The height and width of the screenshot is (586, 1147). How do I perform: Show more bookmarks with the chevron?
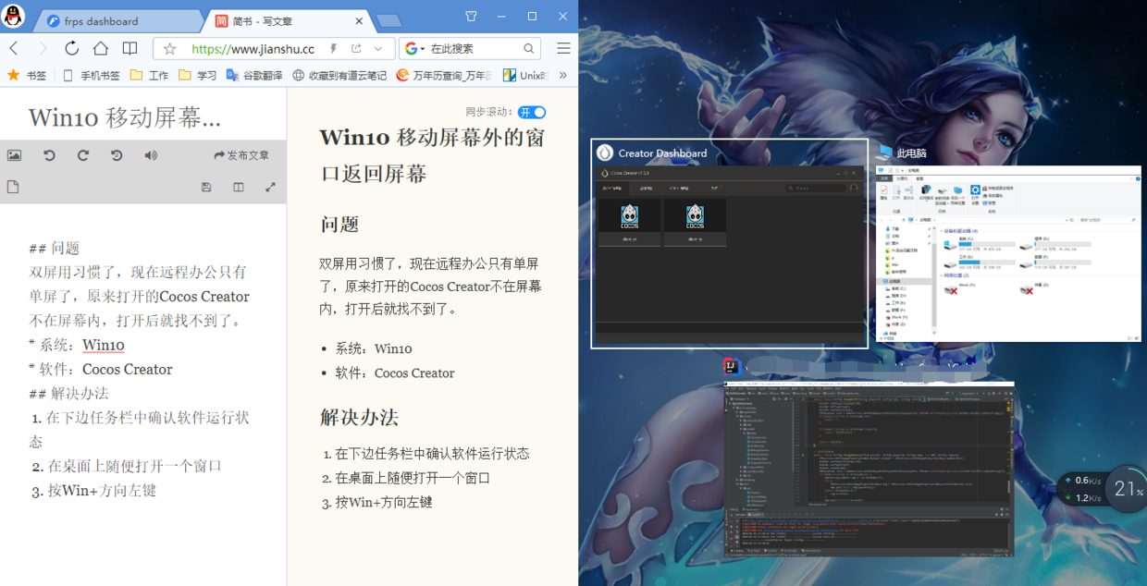[x=562, y=75]
